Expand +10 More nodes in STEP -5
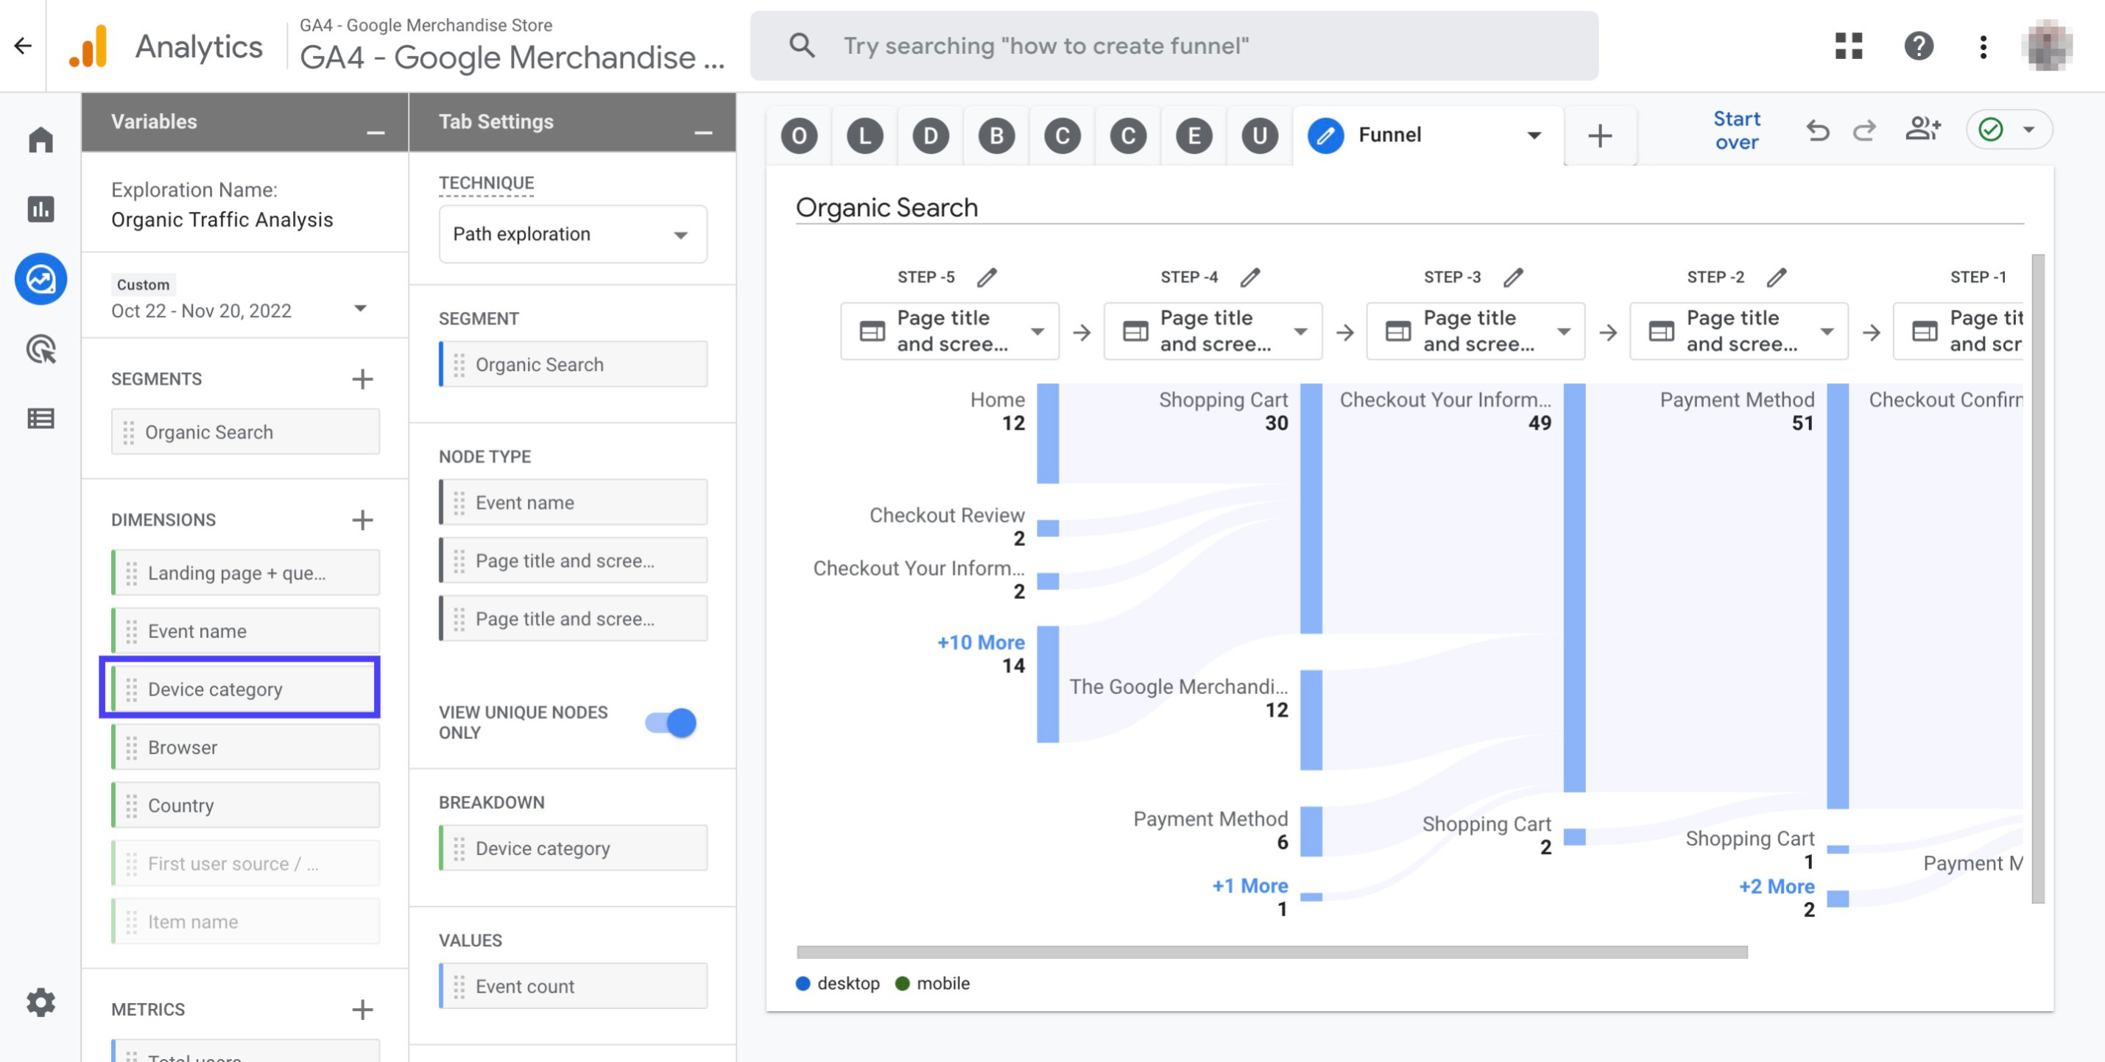The image size is (2105, 1062). (981, 642)
